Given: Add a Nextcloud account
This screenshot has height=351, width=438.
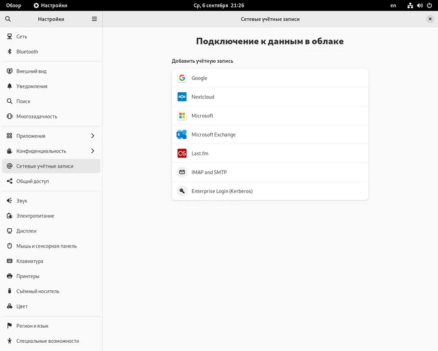Looking at the screenshot, I should tap(270, 97).
